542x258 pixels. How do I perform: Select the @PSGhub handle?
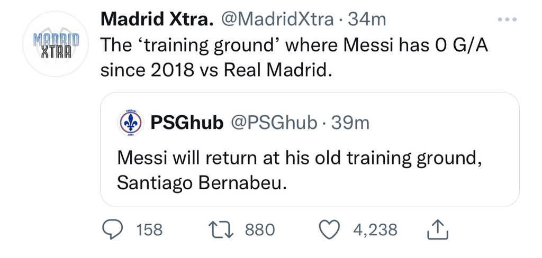click(273, 123)
